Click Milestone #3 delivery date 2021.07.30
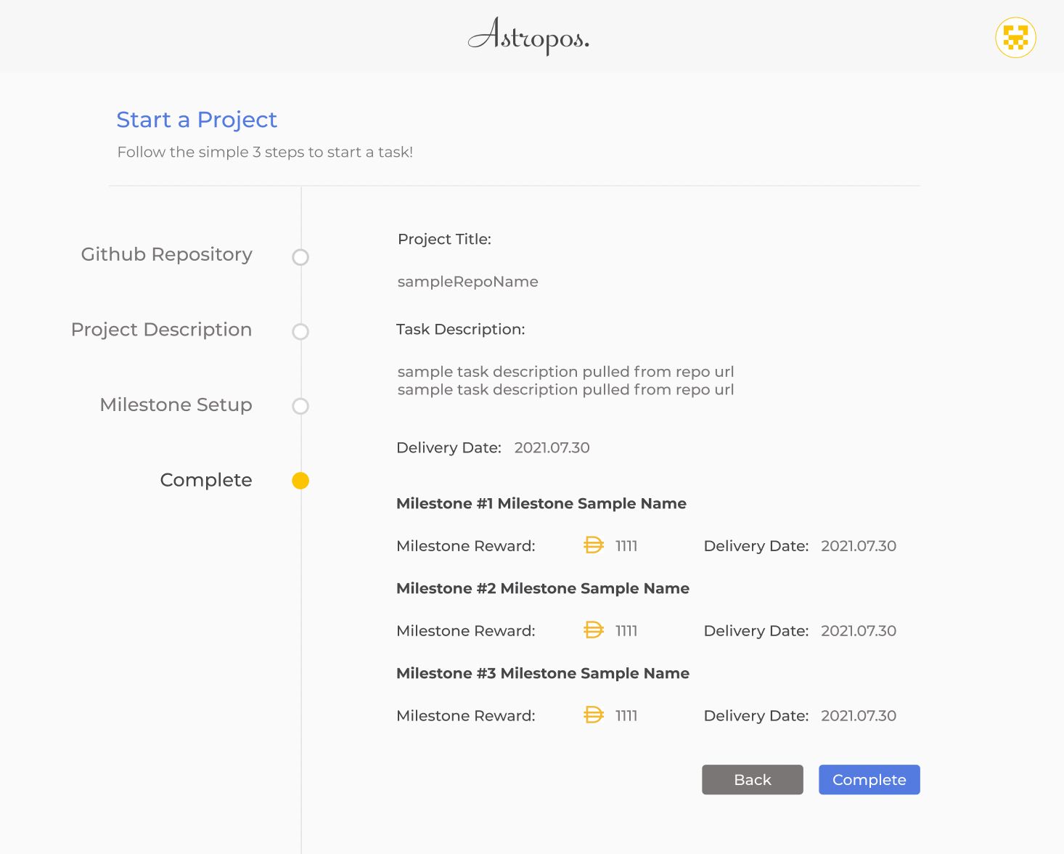 coord(859,716)
